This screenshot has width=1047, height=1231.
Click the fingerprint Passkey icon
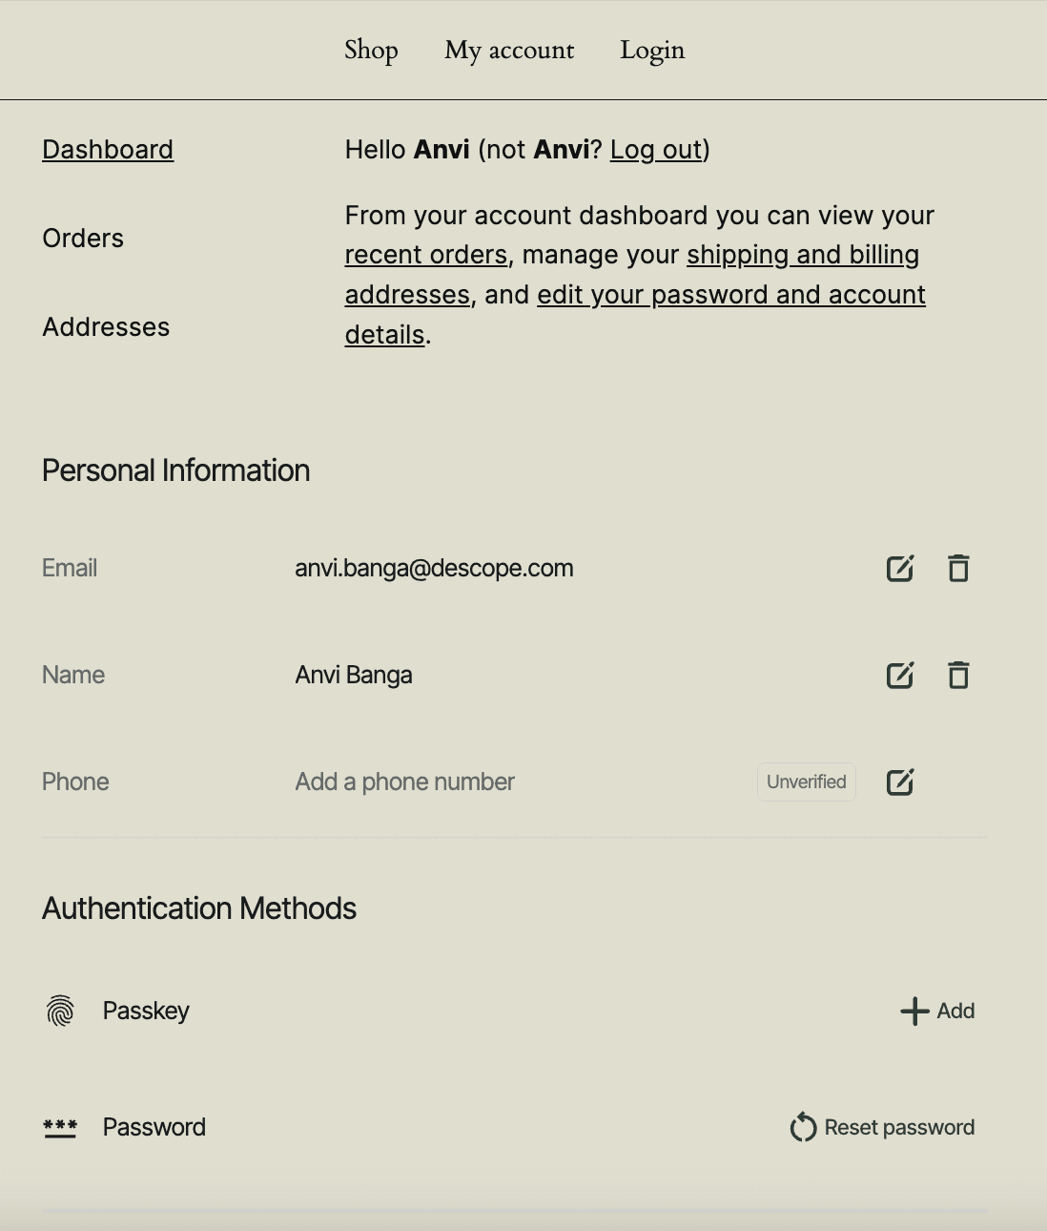tap(60, 1011)
